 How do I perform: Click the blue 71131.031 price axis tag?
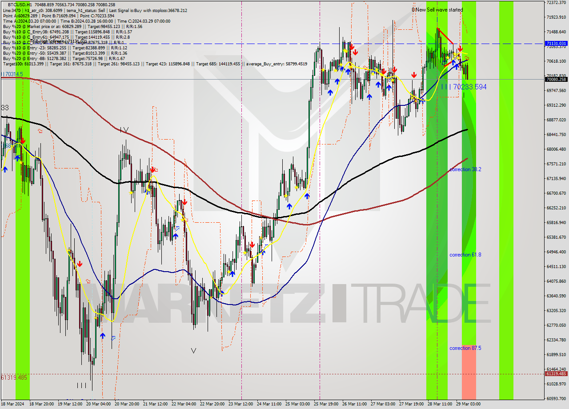point(556,44)
